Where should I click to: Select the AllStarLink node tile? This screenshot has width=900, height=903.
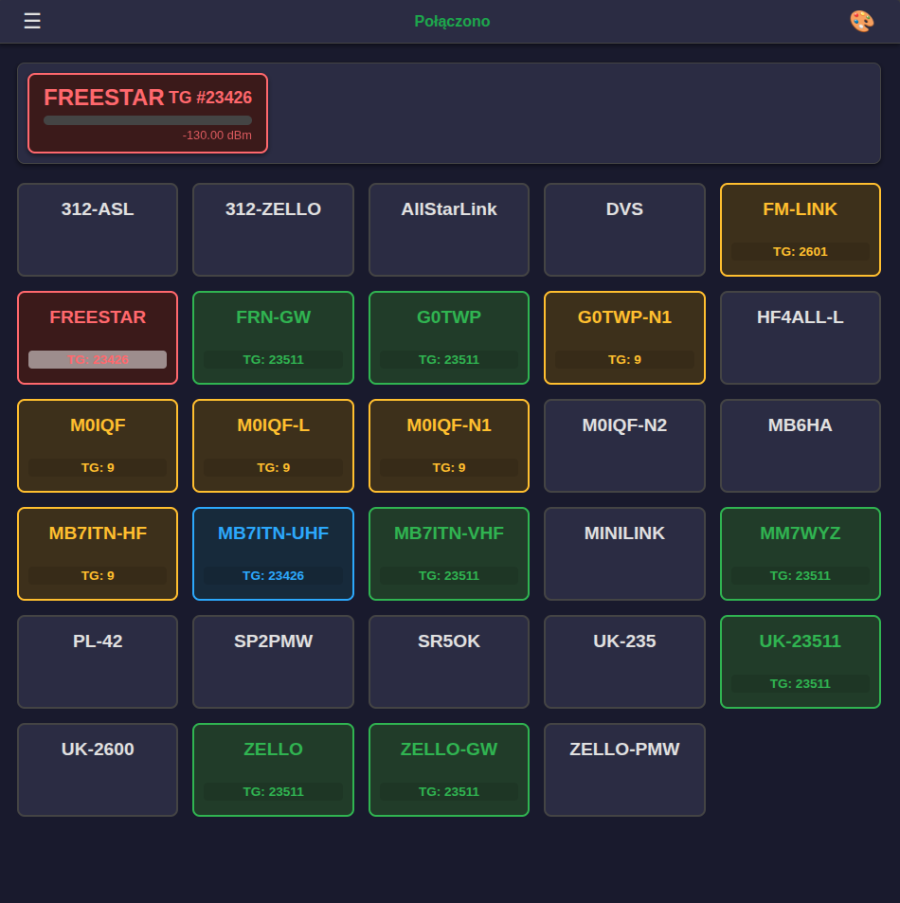(x=449, y=229)
